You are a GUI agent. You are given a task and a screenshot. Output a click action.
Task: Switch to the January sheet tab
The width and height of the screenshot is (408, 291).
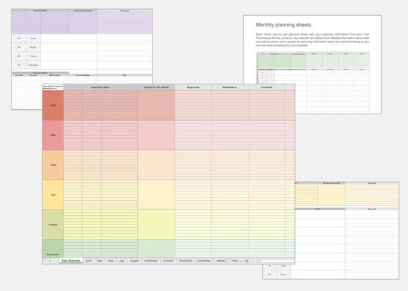pyautogui.click(x=221, y=260)
